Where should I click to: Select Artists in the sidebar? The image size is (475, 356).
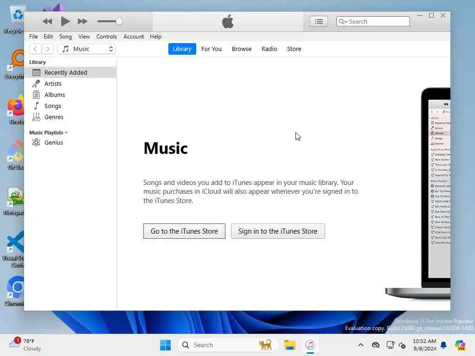[71, 84]
